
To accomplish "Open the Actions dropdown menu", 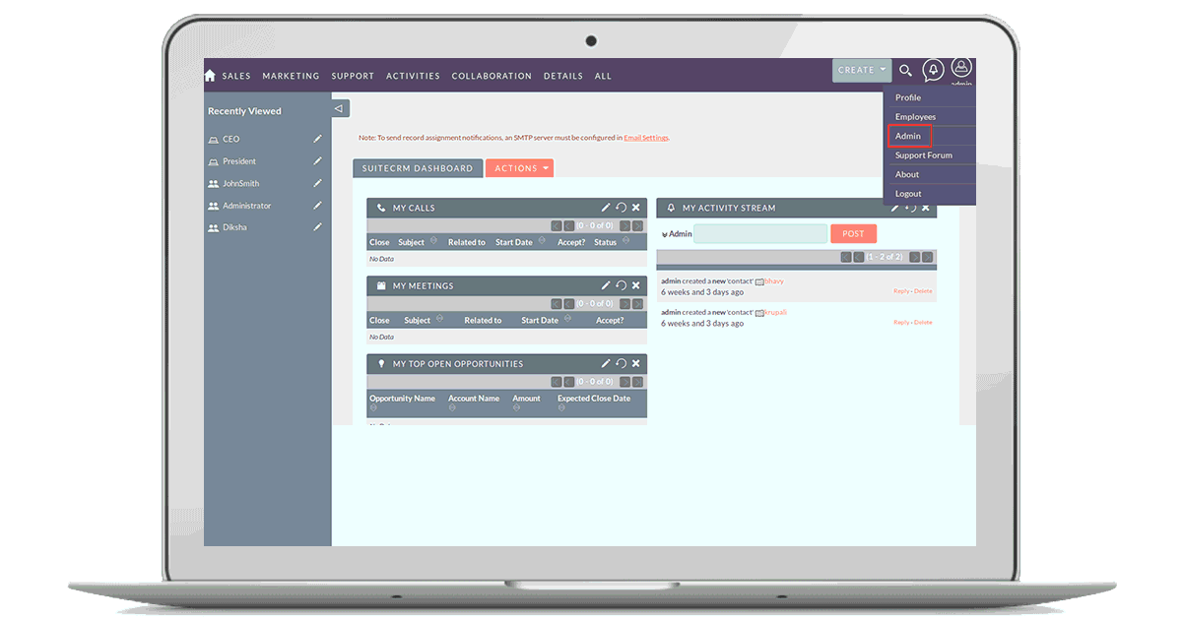I will [x=520, y=168].
